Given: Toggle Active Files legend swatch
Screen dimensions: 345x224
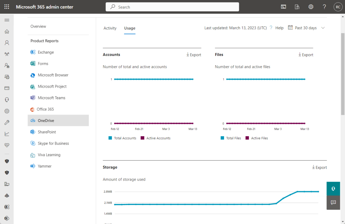Looking at the screenshot, I should (x=247, y=138).
